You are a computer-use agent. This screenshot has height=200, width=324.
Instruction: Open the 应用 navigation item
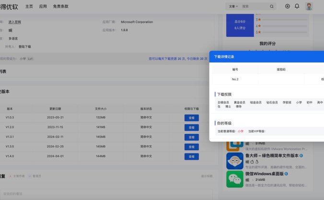click(43, 6)
